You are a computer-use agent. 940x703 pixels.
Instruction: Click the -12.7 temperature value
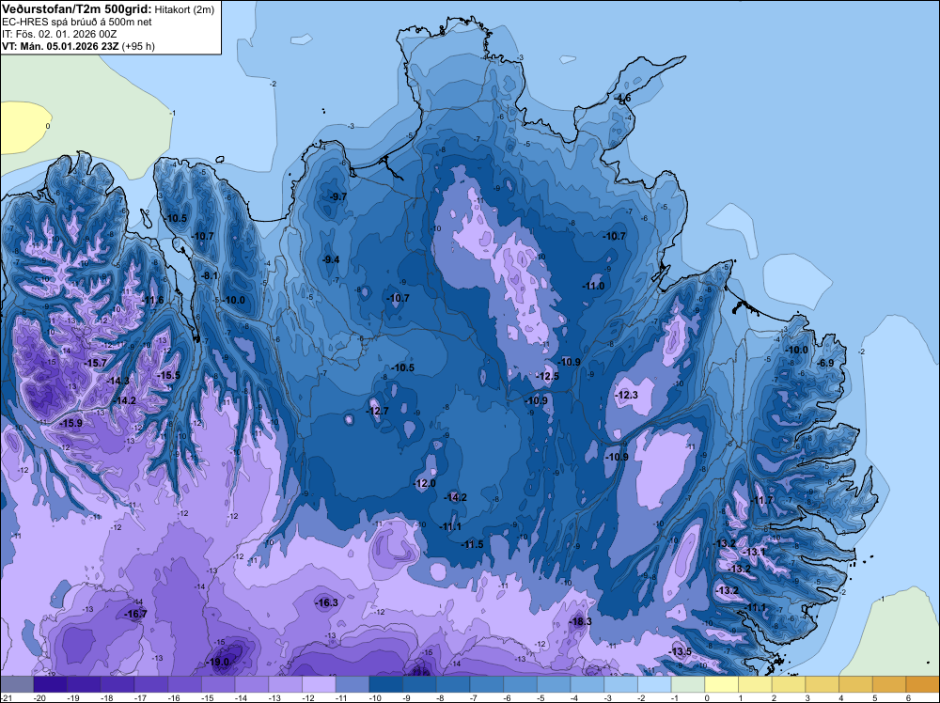pyautogui.click(x=377, y=411)
